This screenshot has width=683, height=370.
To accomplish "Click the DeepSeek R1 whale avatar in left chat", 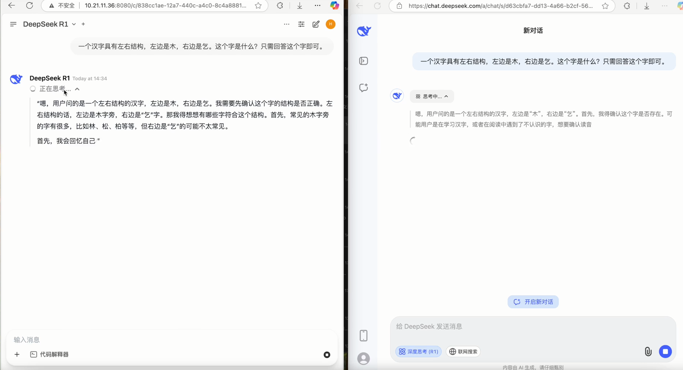I will pyautogui.click(x=16, y=79).
